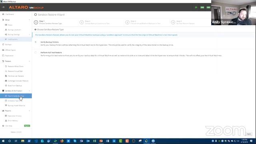Open the Dashboard icon in sidebar
The height and width of the screenshot is (144, 256).
pyautogui.click(x=3, y=14)
